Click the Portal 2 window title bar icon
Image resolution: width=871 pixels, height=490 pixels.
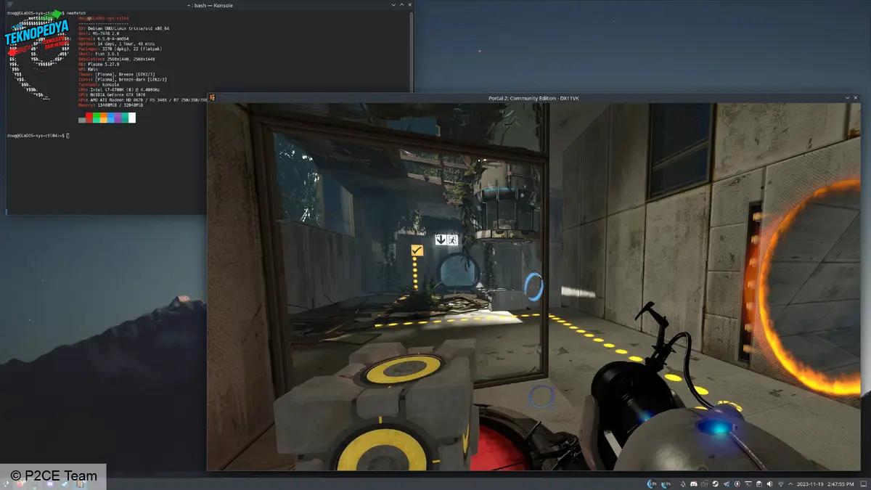pyautogui.click(x=212, y=98)
